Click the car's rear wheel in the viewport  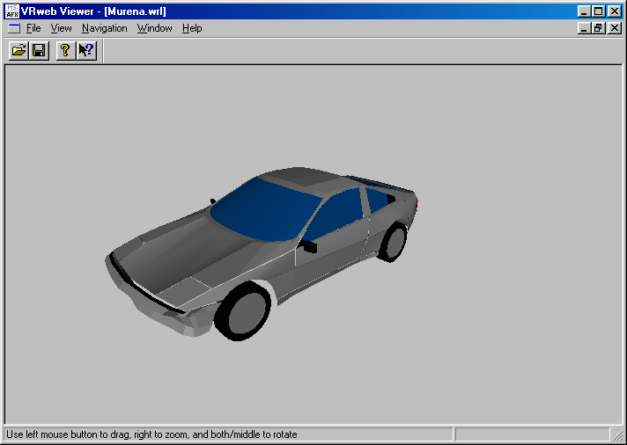[x=393, y=243]
